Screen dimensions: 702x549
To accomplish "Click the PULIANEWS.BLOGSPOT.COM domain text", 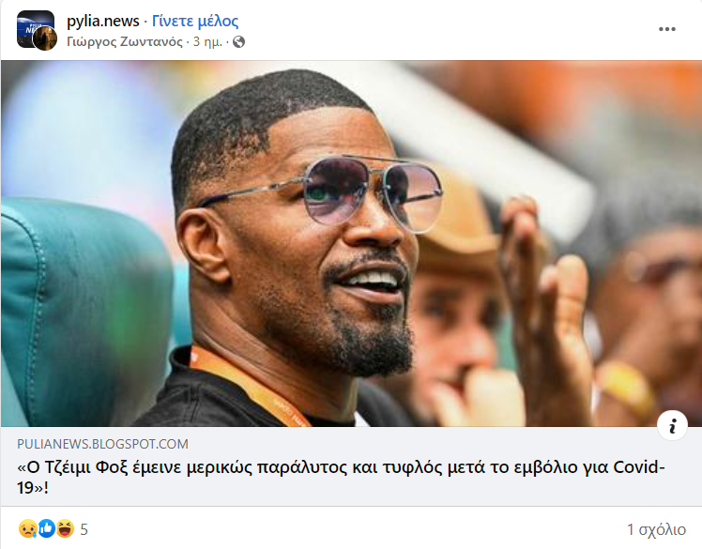I will (102, 444).
